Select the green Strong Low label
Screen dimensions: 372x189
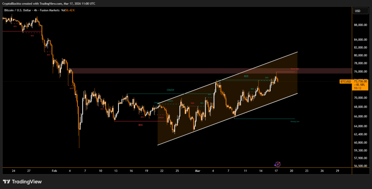(x=295, y=122)
